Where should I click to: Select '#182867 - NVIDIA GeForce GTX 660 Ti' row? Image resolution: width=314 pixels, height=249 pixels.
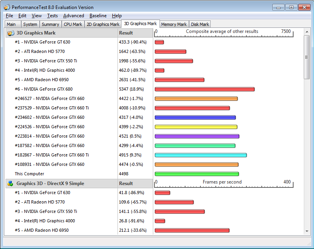coord(51,155)
